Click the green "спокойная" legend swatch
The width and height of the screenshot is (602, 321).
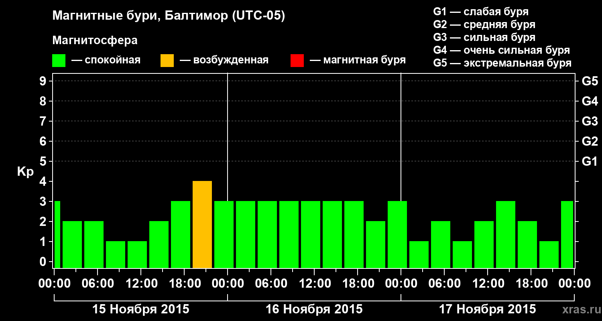[x=59, y=61]
